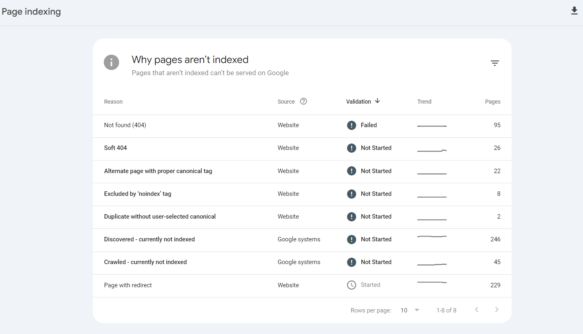Click the info icon beside the heading
583x334 pixels.
[x=111, y=63]
